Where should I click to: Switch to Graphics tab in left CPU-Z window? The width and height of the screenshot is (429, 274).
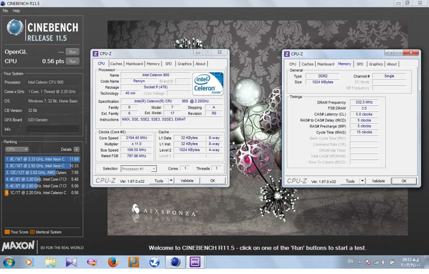[x=184, y=64]
